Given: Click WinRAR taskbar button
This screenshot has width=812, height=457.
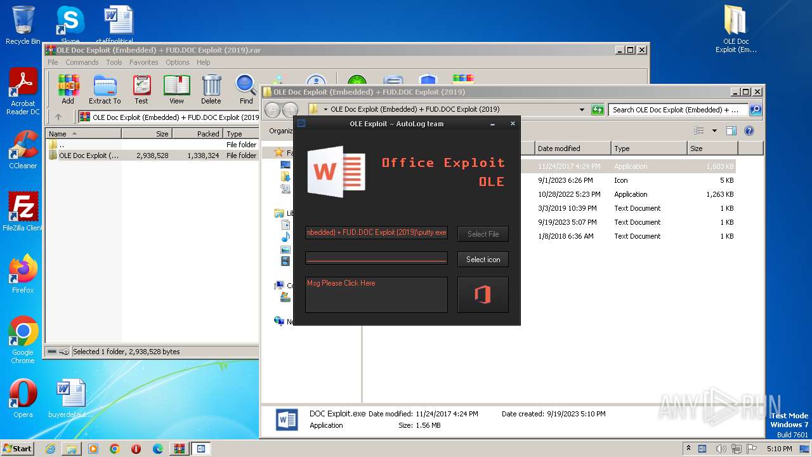Looking at the screenshot, I should click(179, 449).
